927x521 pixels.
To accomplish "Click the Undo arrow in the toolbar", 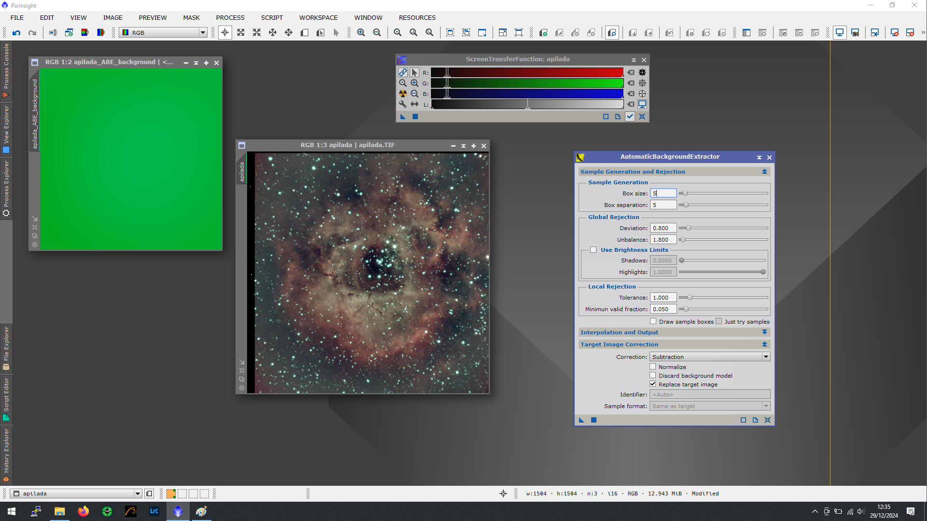I will coord(16,33).
